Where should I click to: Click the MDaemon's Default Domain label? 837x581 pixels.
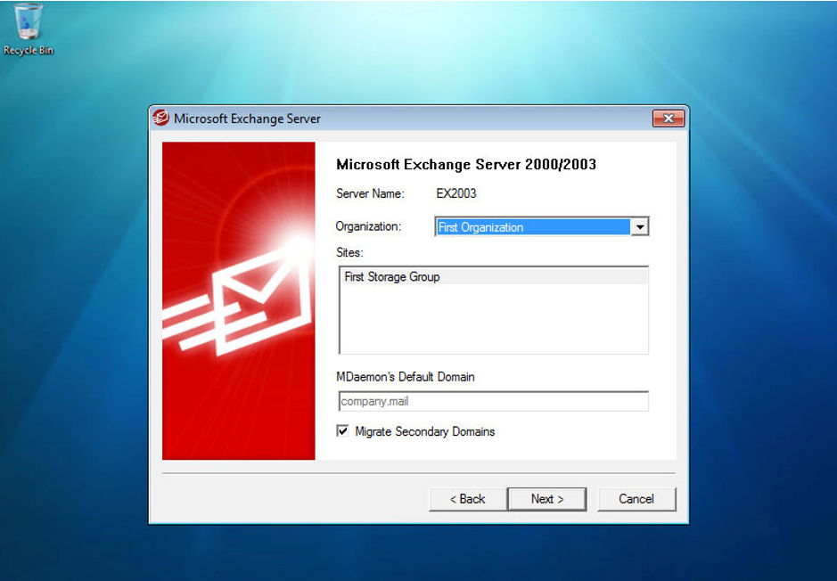406,377
